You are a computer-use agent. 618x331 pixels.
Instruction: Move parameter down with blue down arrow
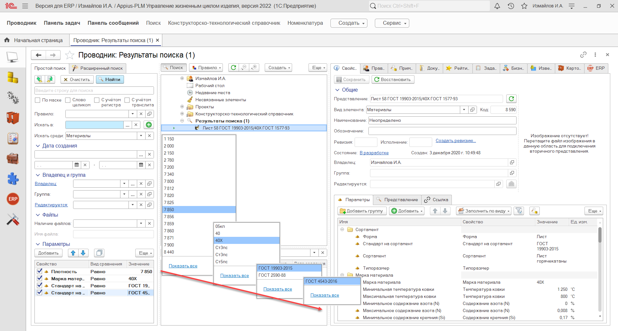coord(83,253)
